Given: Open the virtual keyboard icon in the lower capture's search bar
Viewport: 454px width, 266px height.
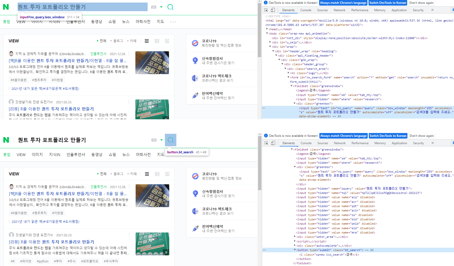Looking at the screenshot, I should pos(154,140).
